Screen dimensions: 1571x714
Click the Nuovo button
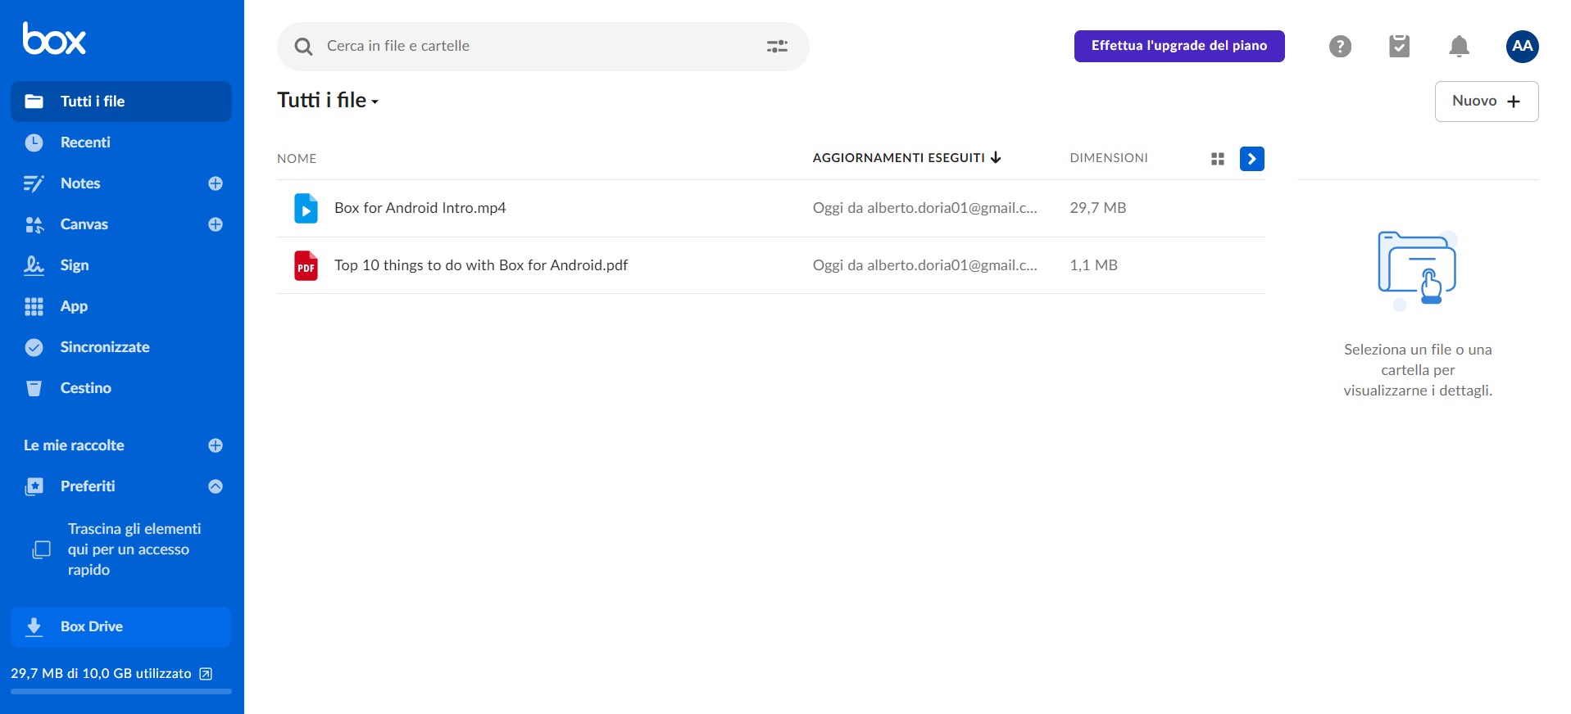click(x=1486, y=102)
